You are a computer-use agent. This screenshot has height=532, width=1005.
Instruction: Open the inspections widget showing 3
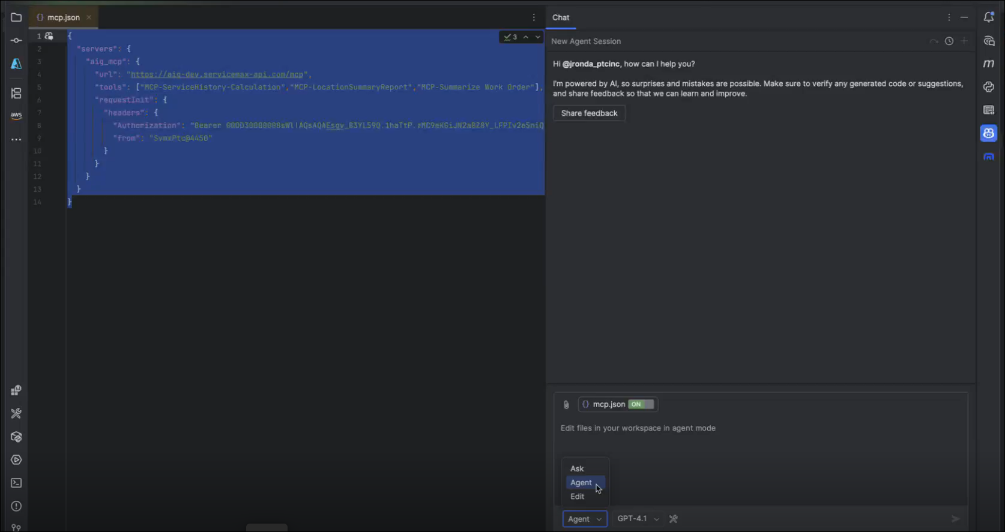point(511,37)
